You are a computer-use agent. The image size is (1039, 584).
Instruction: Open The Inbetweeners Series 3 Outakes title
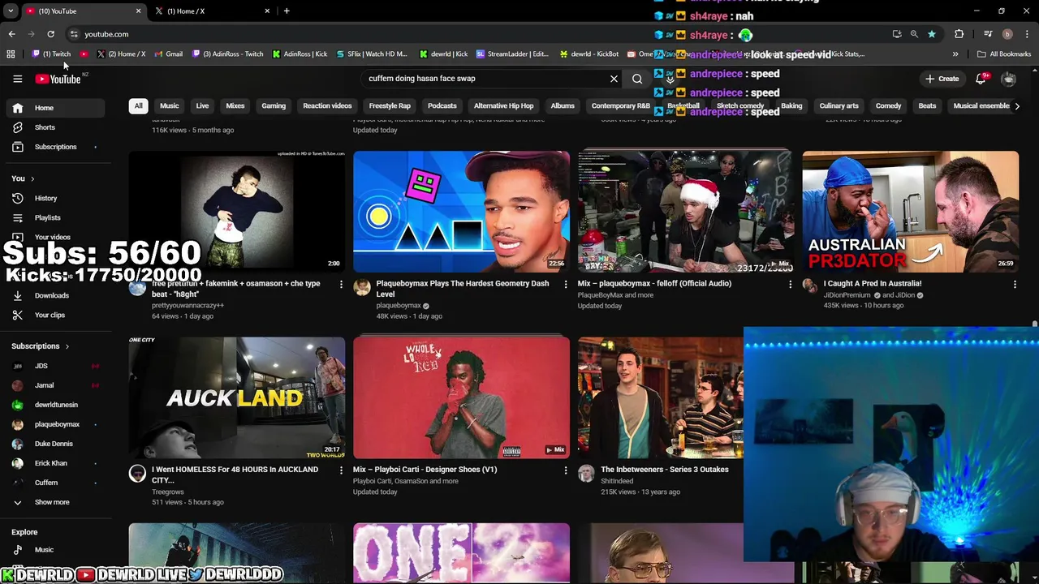665,470
